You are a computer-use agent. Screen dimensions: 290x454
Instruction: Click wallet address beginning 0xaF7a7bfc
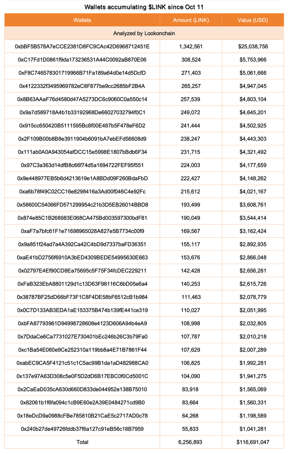point(82,231)
